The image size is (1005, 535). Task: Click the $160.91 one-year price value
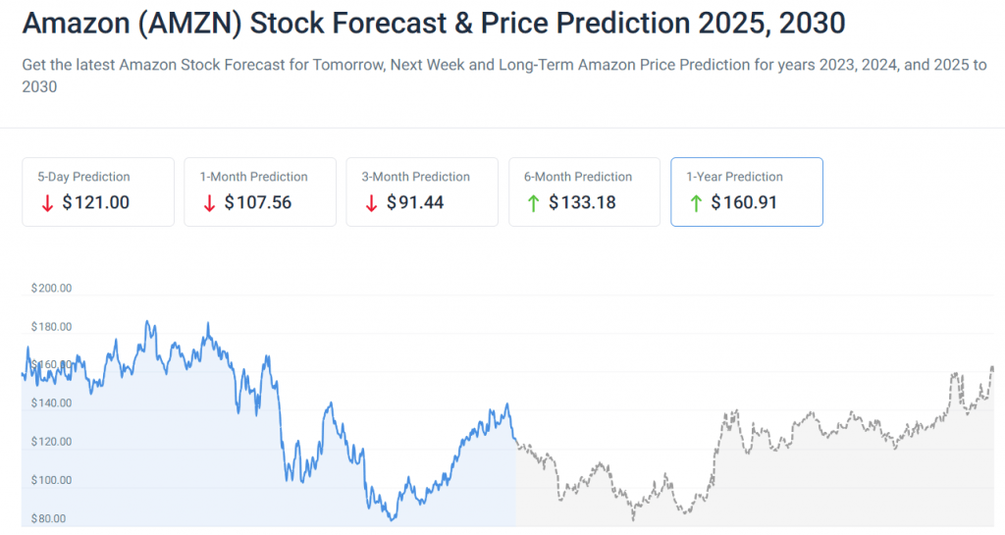tap(745, 203)
